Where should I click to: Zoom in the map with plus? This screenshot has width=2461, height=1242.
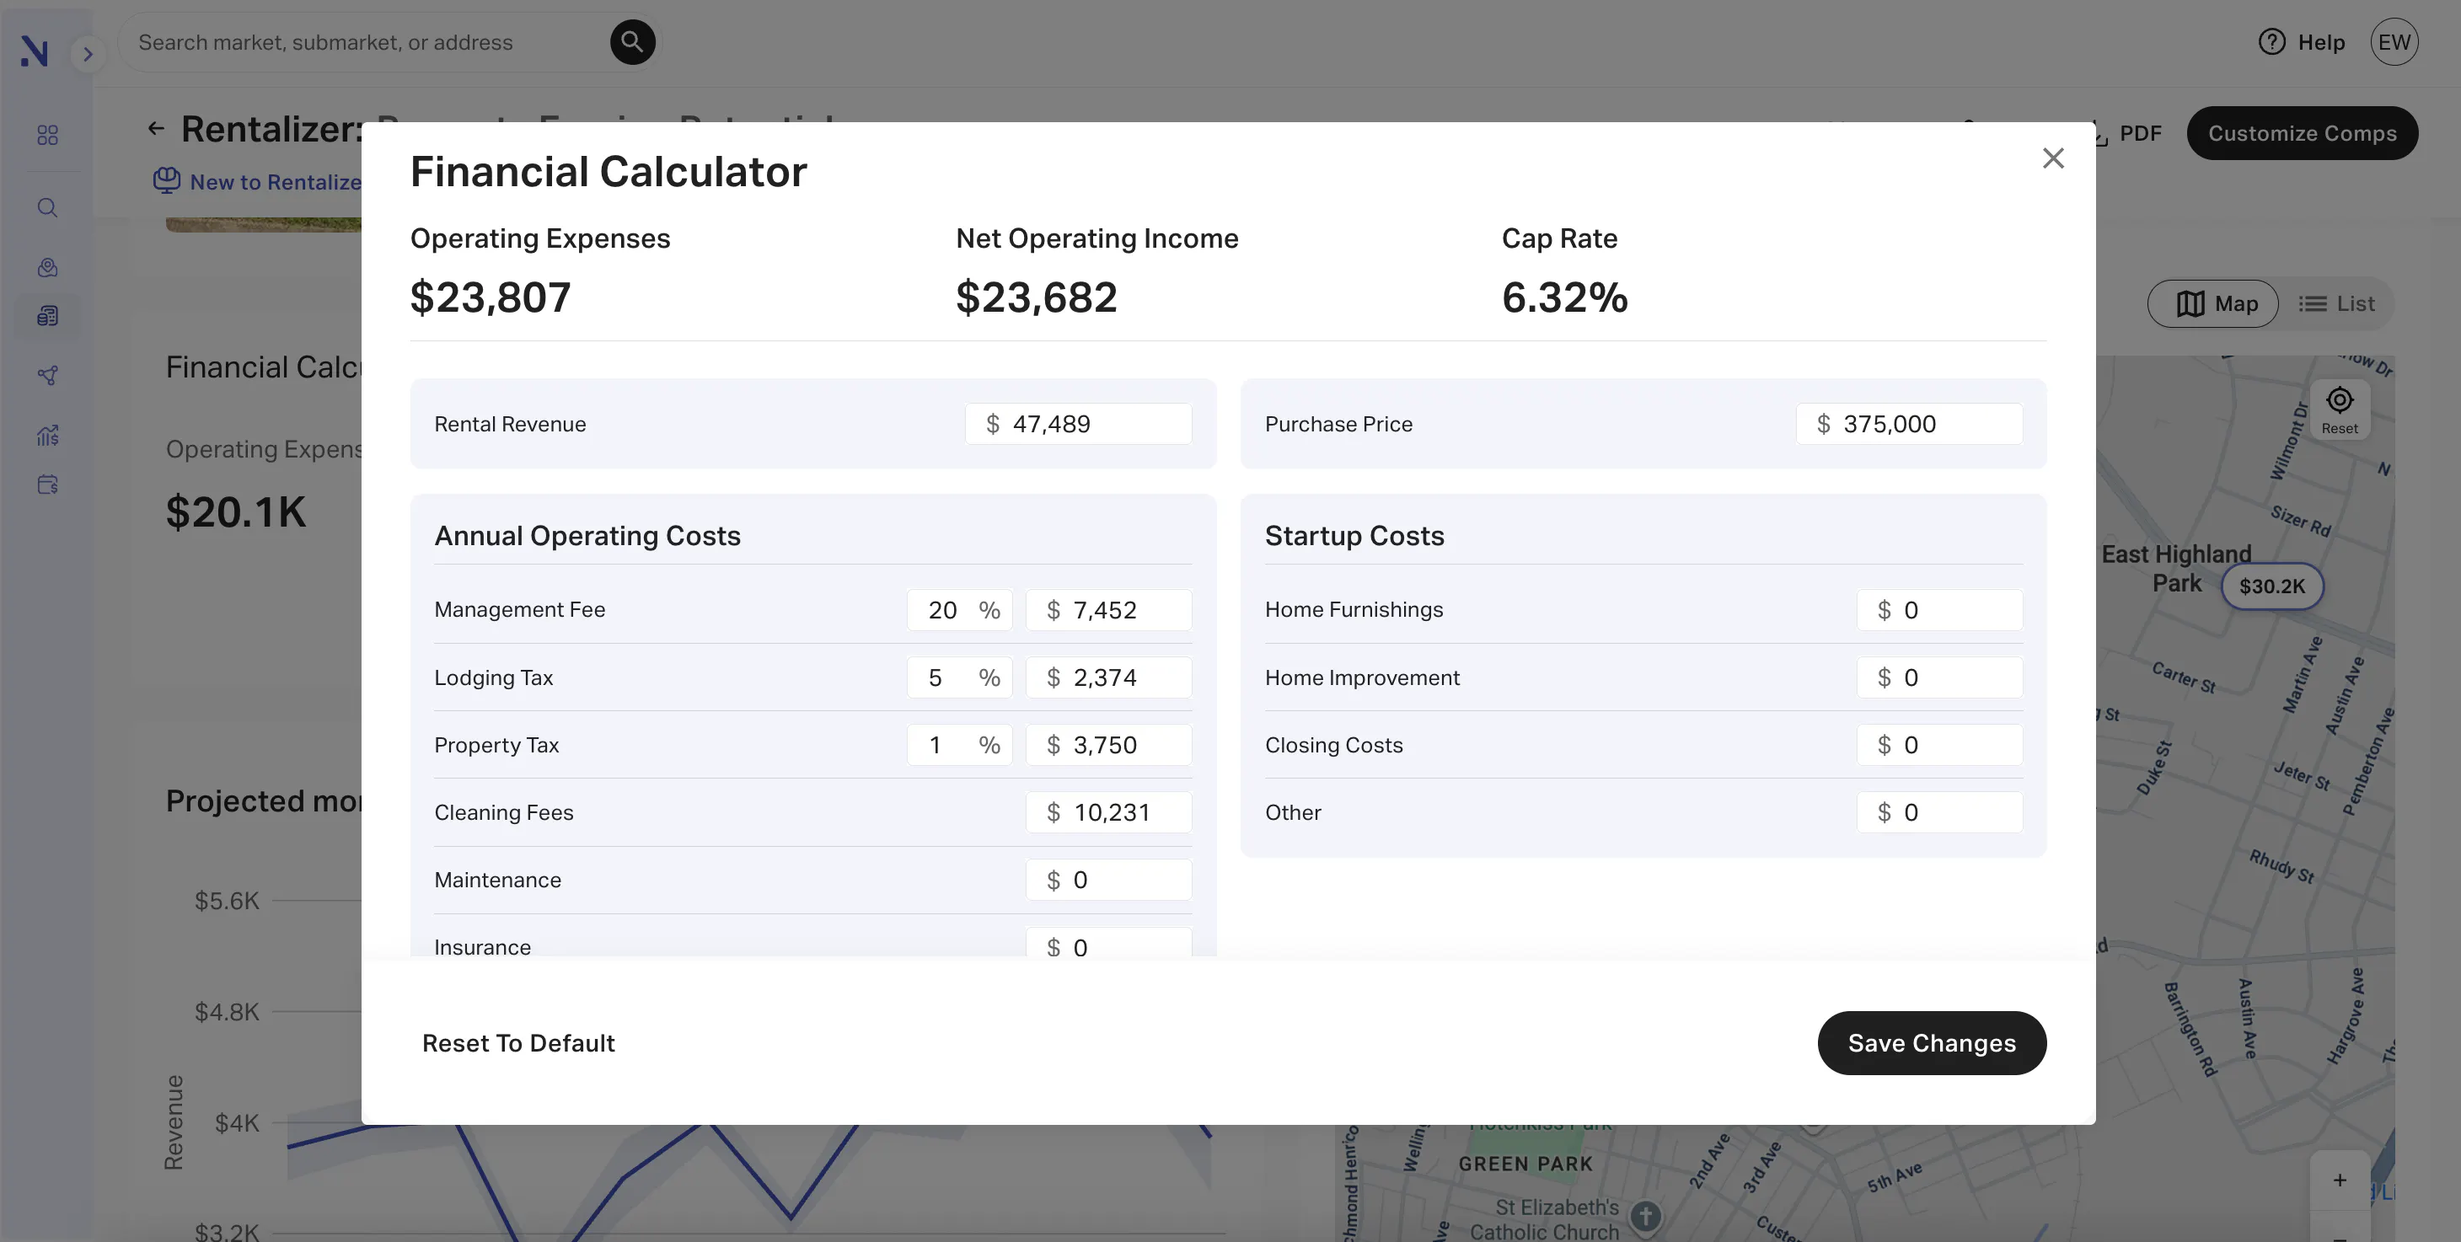[x=2340, y=1180]
